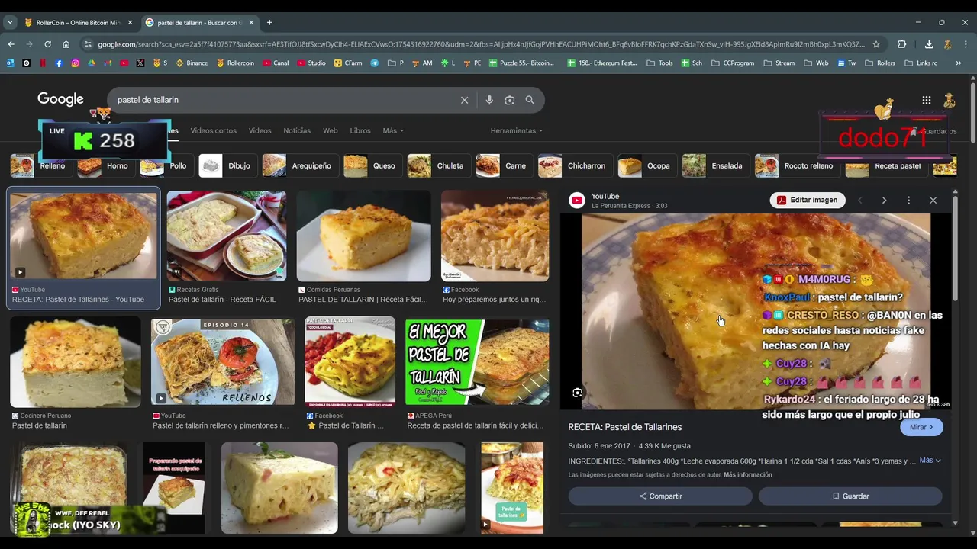Click the Mirar watch button

pyautogui.click(x=921, y=427)
